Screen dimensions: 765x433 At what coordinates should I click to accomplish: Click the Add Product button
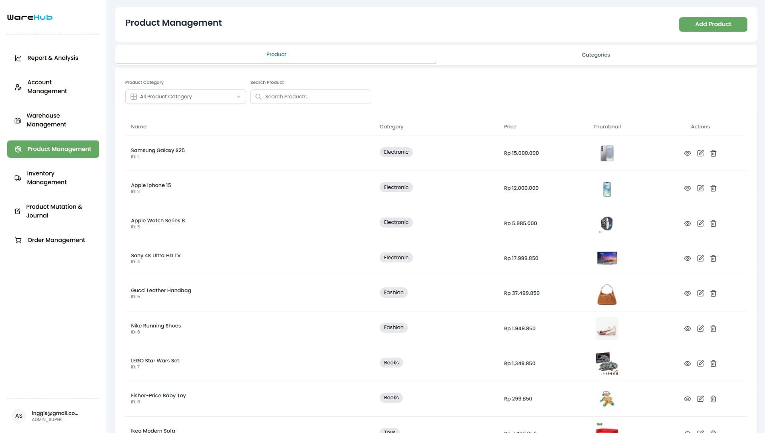[x=713, y=24]
